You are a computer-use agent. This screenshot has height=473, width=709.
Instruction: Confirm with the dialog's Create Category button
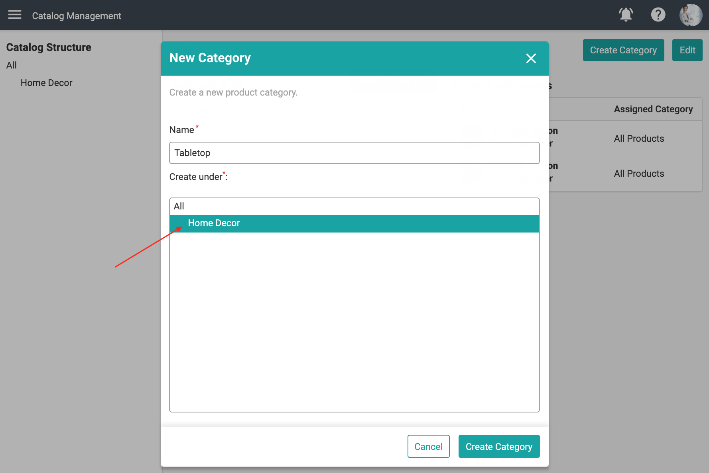[x=499, y=446]
